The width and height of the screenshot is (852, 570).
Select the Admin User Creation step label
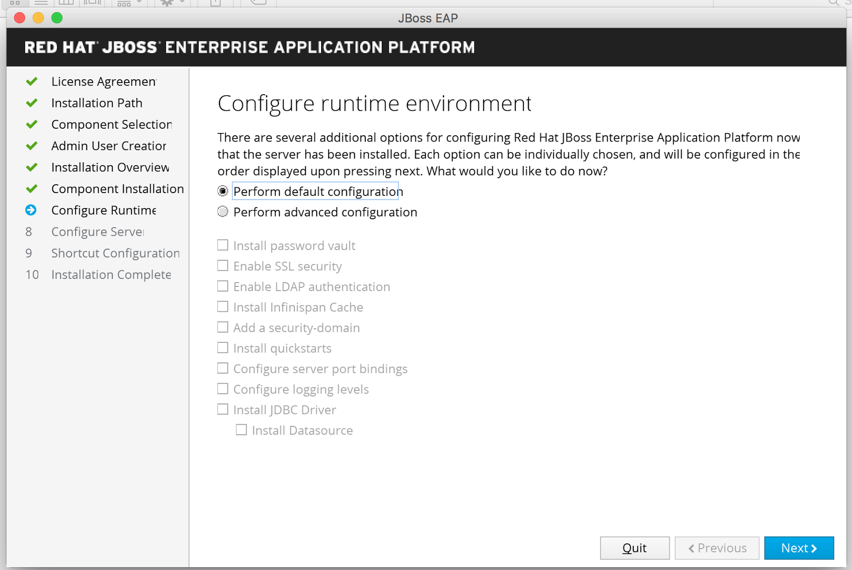109,146
